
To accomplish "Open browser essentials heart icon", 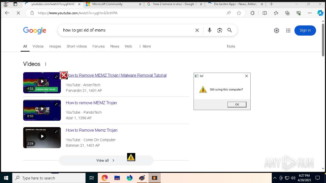I will tap(298, 13).
